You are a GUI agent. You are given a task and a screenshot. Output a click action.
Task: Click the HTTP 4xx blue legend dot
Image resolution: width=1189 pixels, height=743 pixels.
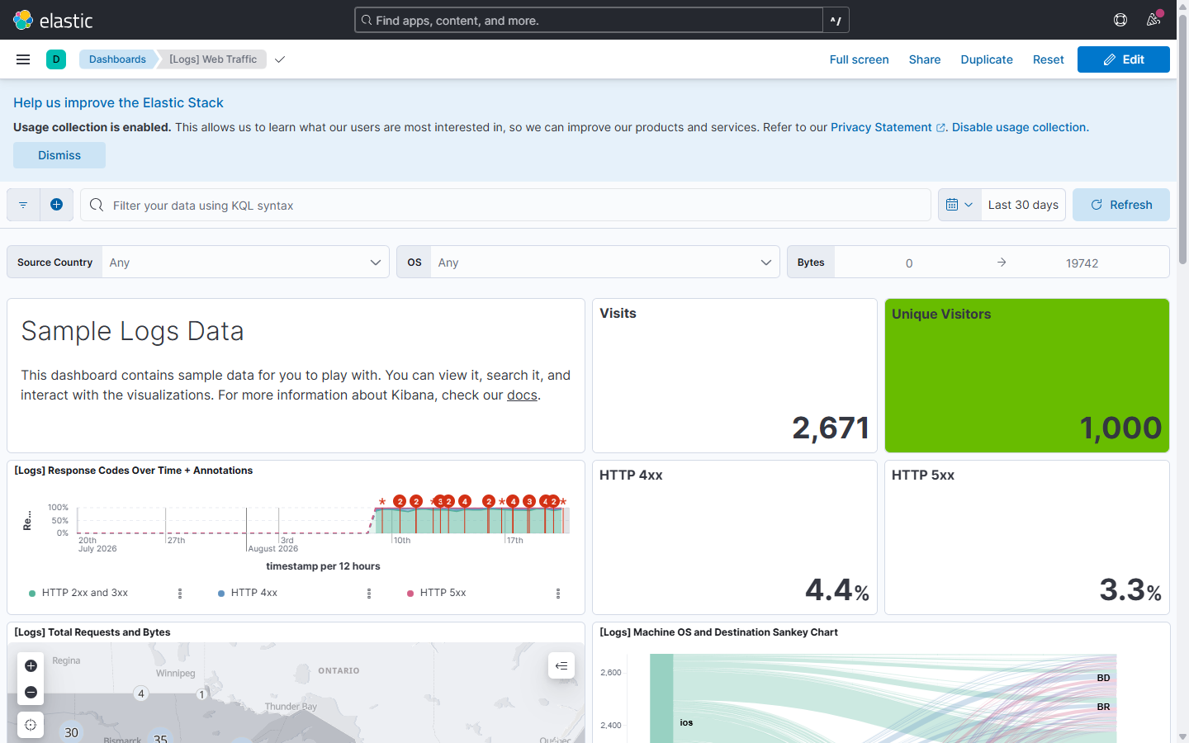(x=221, y=594)
